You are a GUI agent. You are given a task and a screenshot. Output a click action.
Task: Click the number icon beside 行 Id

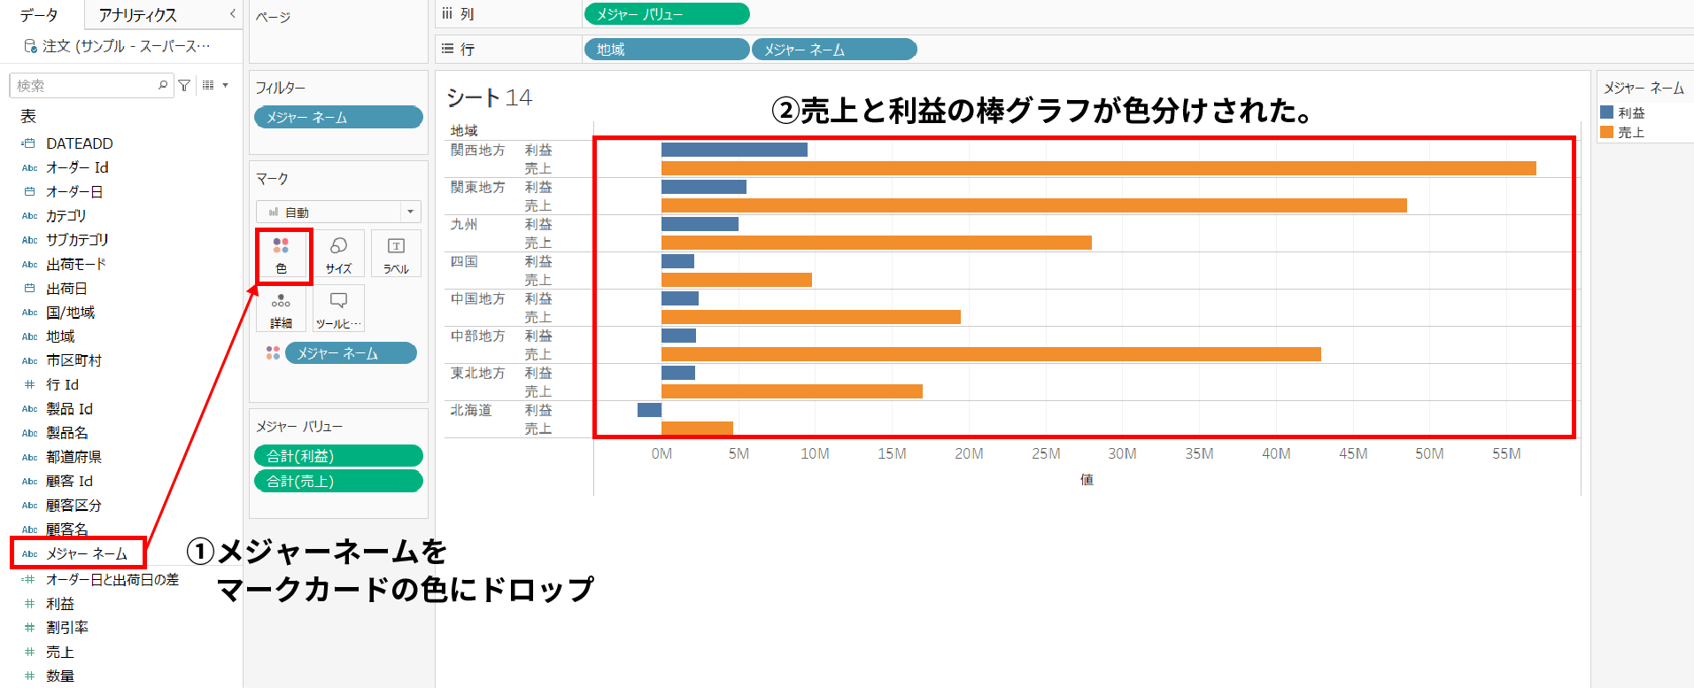pos(29,384)
